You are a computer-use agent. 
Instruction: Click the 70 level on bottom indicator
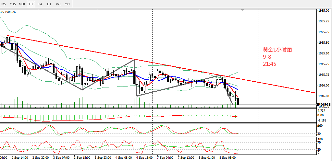(x=320, y=143)
